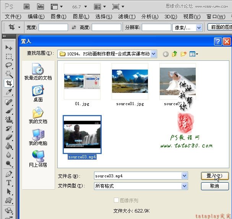Open the 图层(L) menu
The image size is (232, 219).
point(81,16)
